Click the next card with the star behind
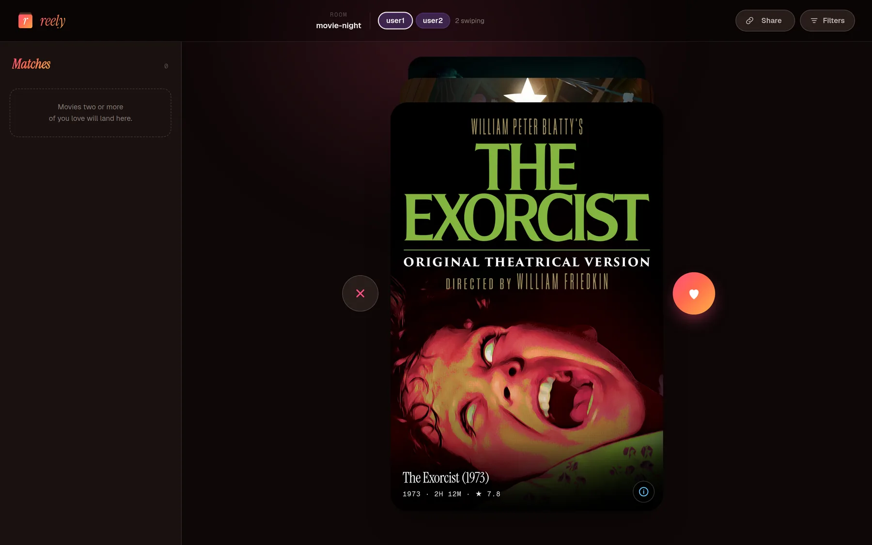The image size is (872, 545). (x=527, y=90)
